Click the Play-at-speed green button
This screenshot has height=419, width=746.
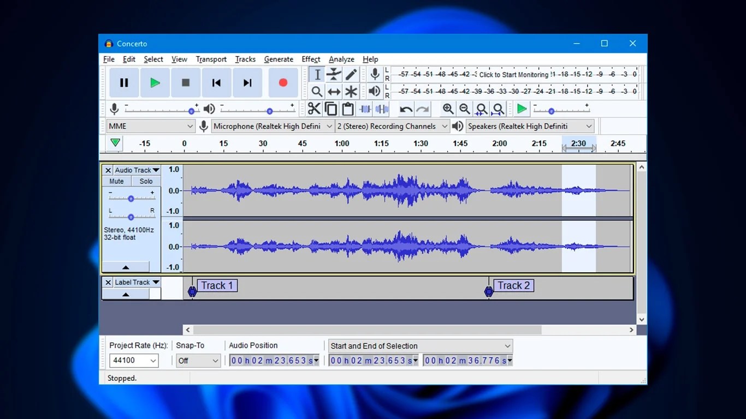(522, 109)
